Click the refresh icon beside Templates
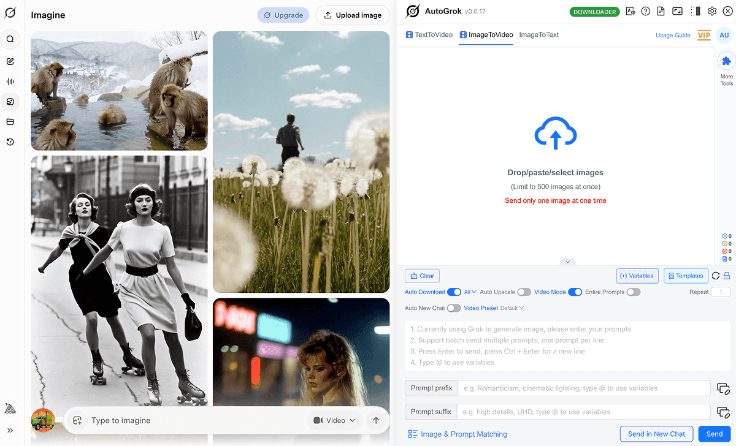Viewport: 736px width, 446px height. click(716, 276)
